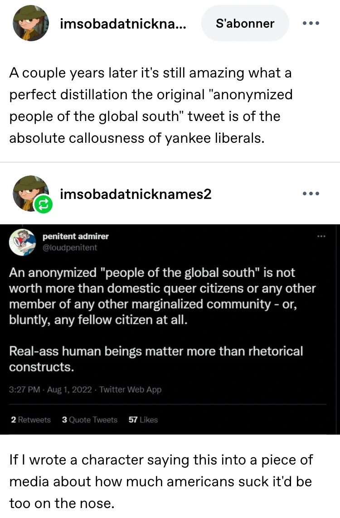The image size is (340, 518).
Task: Click the small ellipsis inside the tweet
Action: point(321,237)
